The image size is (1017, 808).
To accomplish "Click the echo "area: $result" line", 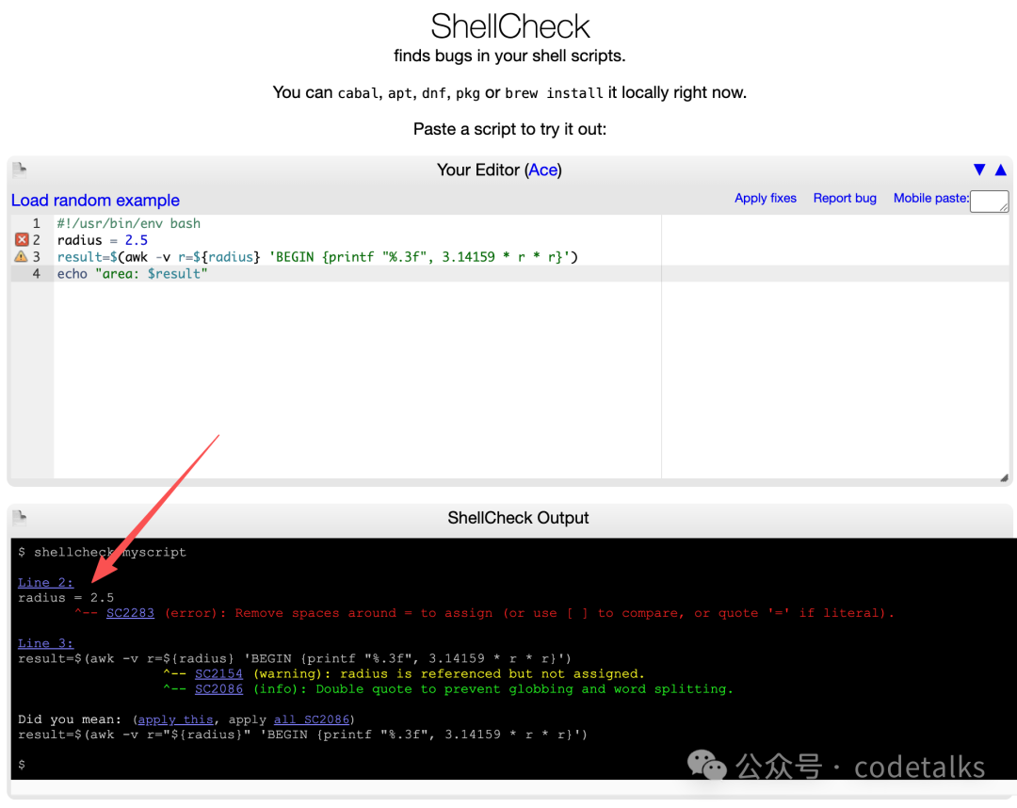I will tap(133, 274).
